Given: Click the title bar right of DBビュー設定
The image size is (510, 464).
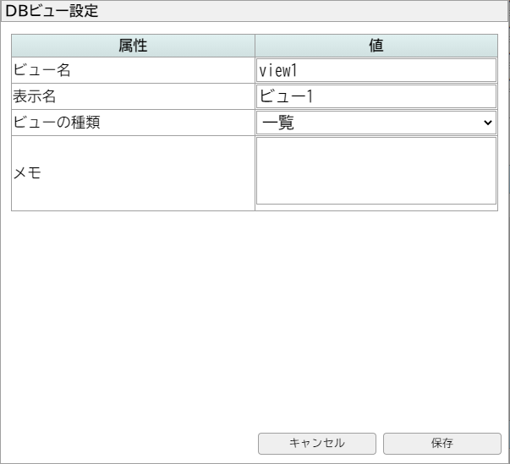Looking at the screenshot, I should click(x=304, y=11).
